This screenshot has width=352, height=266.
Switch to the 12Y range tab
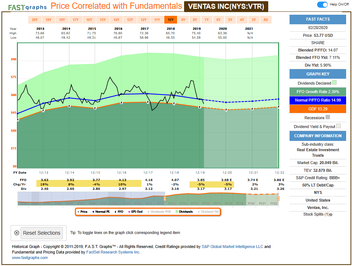tap(143, 20)
